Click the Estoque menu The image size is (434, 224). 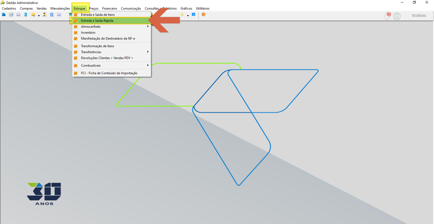(x=79, y=9)
